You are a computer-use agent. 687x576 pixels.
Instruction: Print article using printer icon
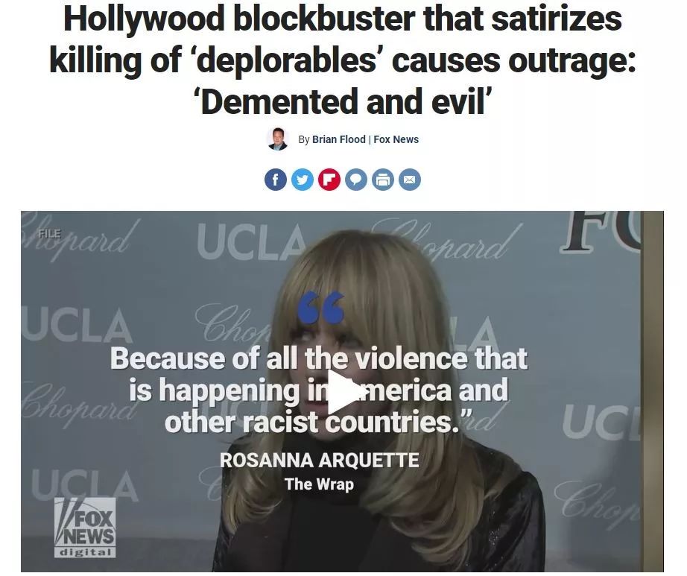383,180
